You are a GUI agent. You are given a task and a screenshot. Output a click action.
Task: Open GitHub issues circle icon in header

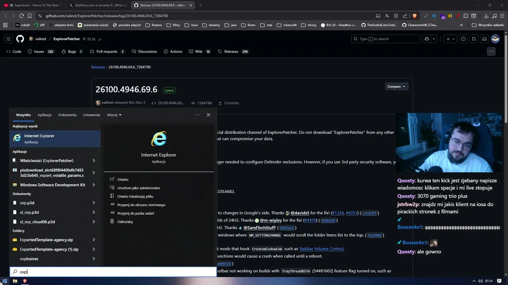point(463,39)
